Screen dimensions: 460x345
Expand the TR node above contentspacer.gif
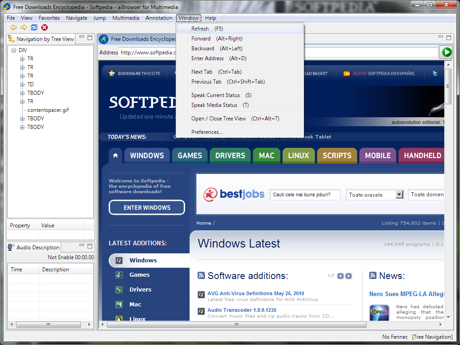point(22,102)
